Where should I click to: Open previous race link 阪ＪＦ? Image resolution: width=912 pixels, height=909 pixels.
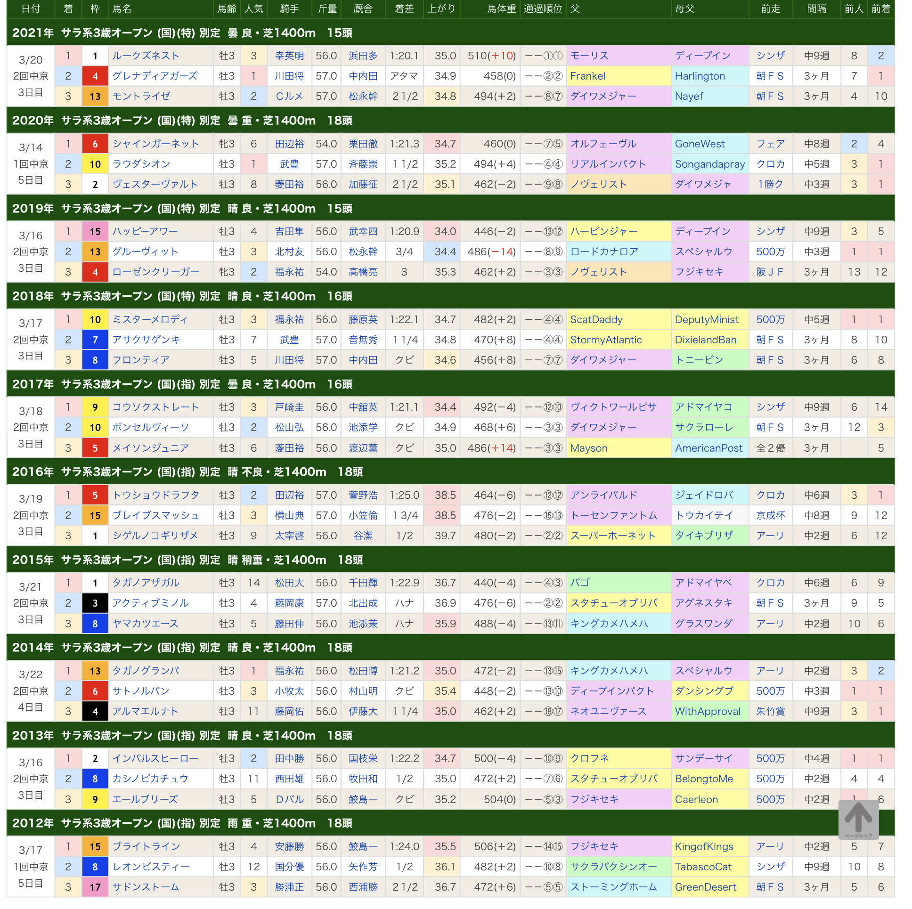(770, 272)
